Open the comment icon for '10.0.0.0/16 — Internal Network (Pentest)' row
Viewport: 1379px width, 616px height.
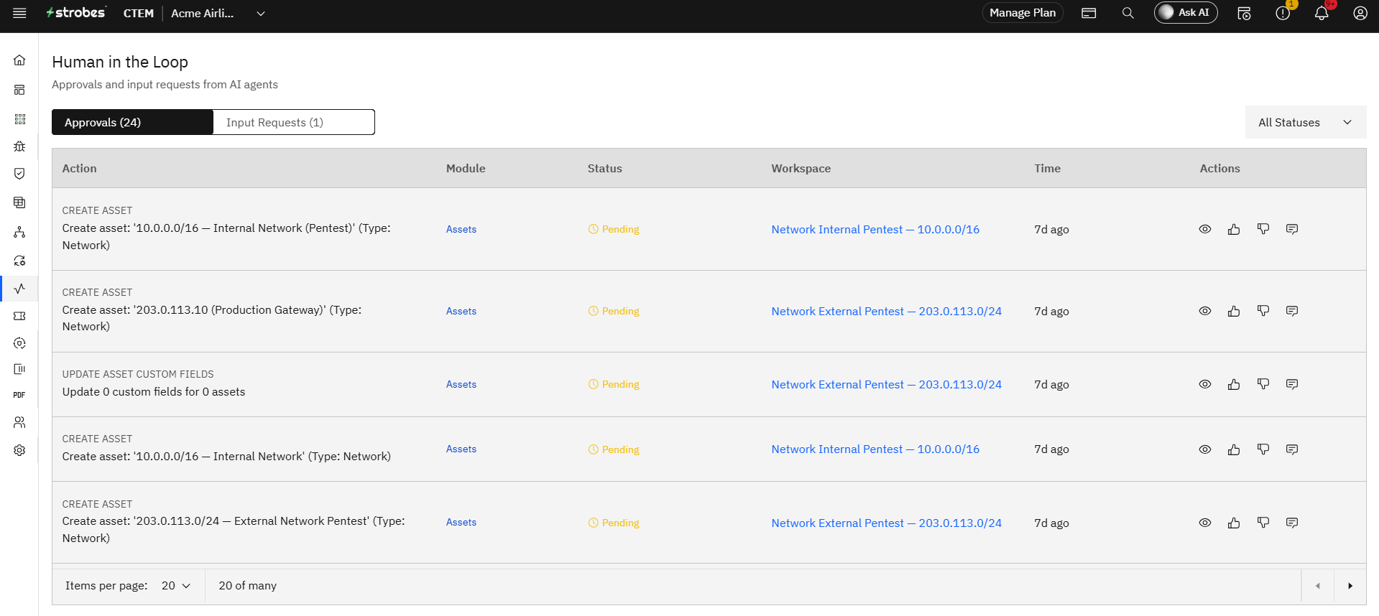coord(1292,229)
